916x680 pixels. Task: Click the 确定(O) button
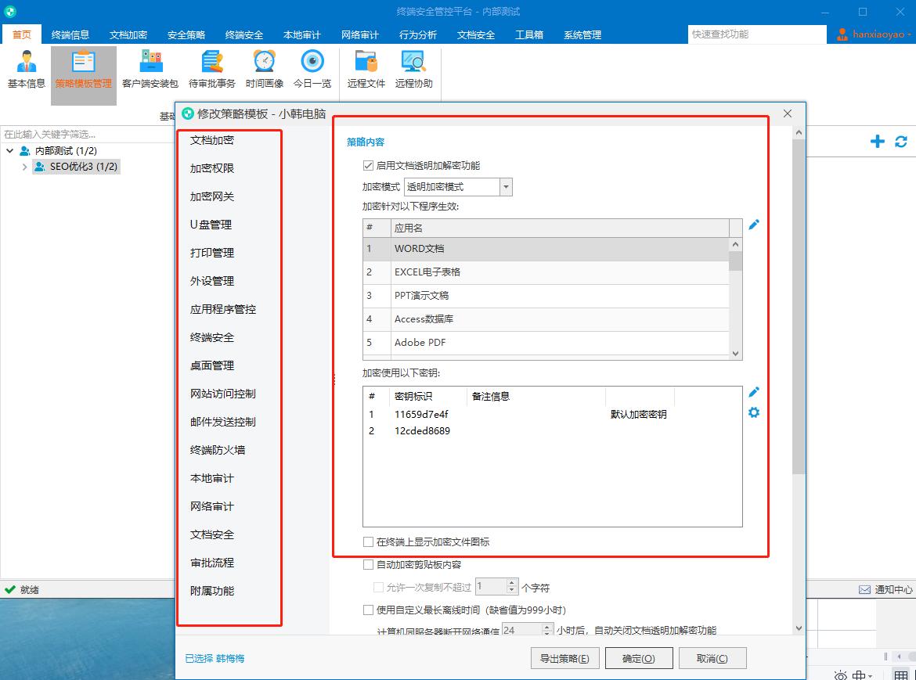point(639,658)
